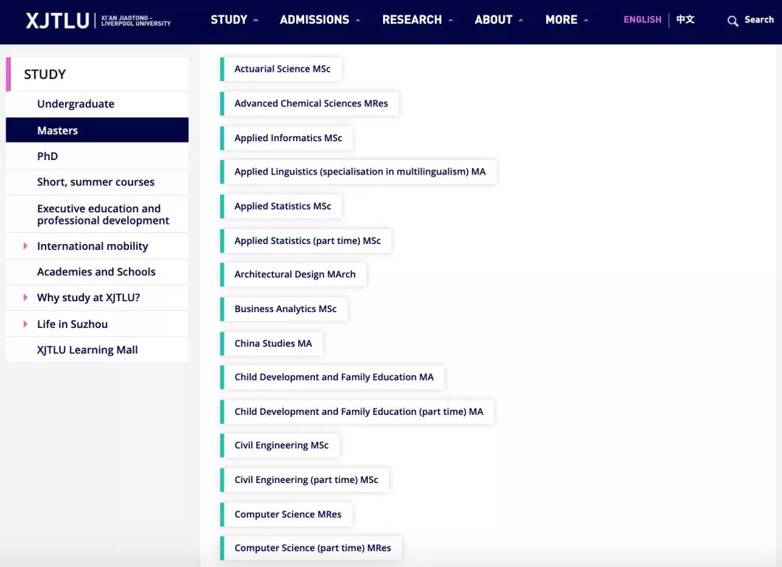Open the China Studies MA programme

tap(272, 343)
